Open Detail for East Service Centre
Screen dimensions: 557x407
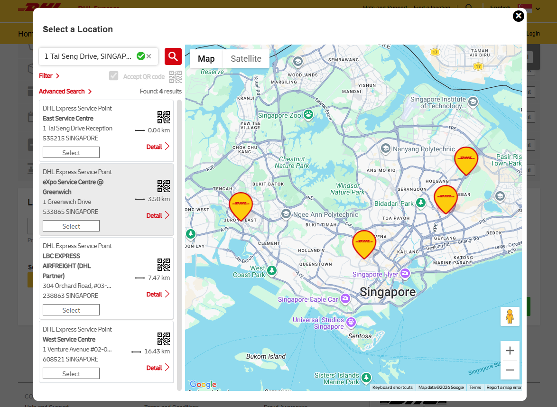coord(158,147)
